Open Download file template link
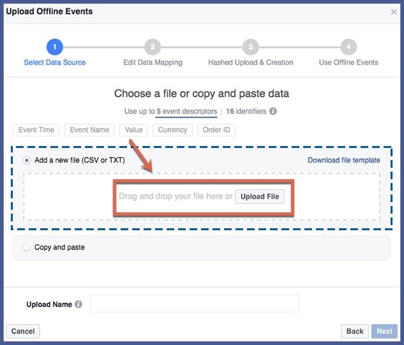Screen dimensions: 404x345 (x=344, y=160)
